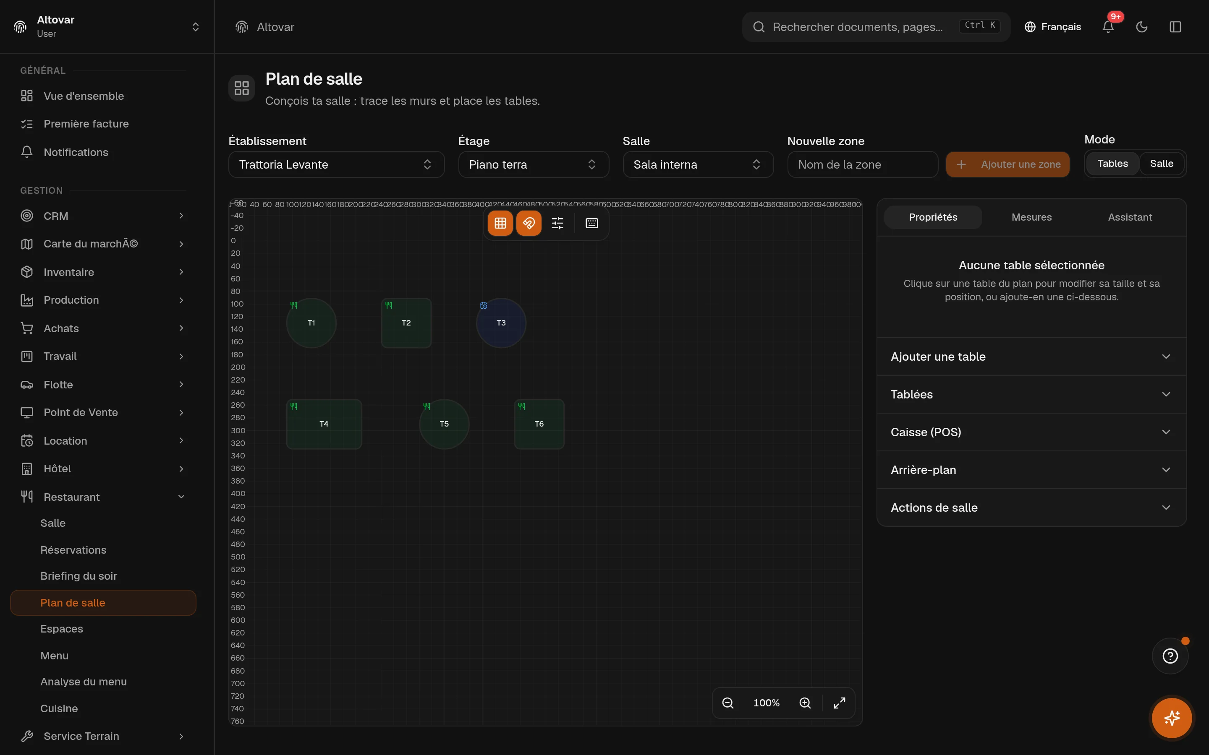This screenshot has width=1209, height=755.
Task: Switch to Mesures tab
Action: pos(1031,217)
